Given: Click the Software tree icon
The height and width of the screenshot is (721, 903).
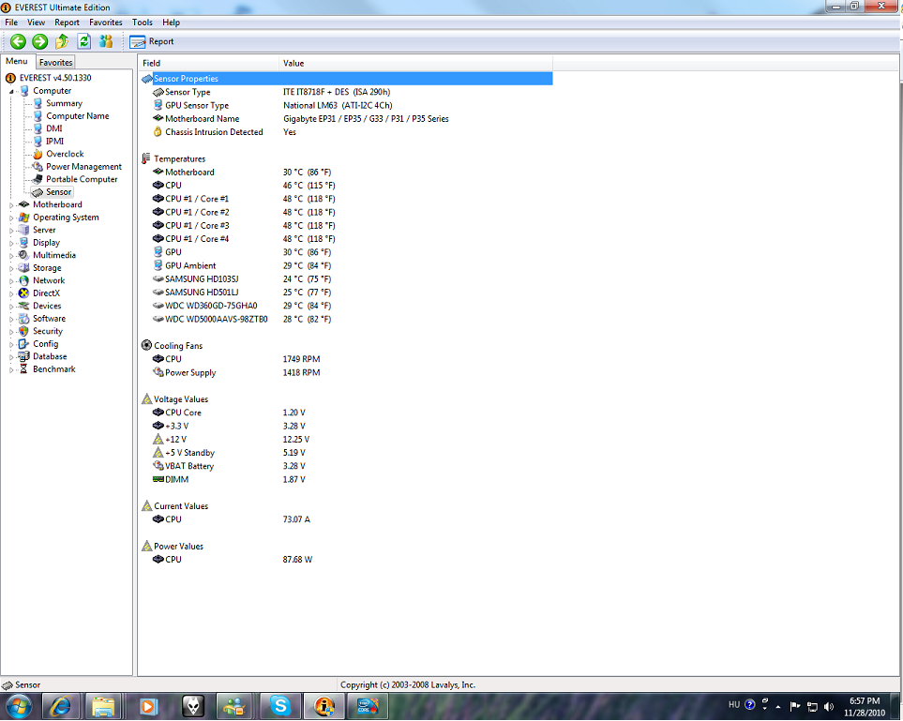Looking at the screenshot, I should click(23, 319).
